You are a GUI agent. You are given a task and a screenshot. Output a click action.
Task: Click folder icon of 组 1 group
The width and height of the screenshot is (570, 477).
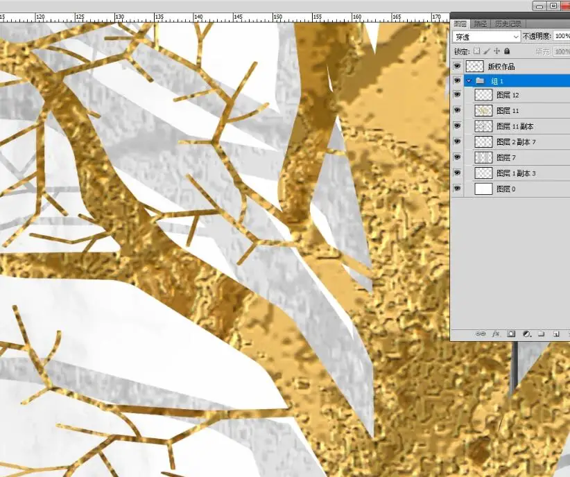point(480,80)
